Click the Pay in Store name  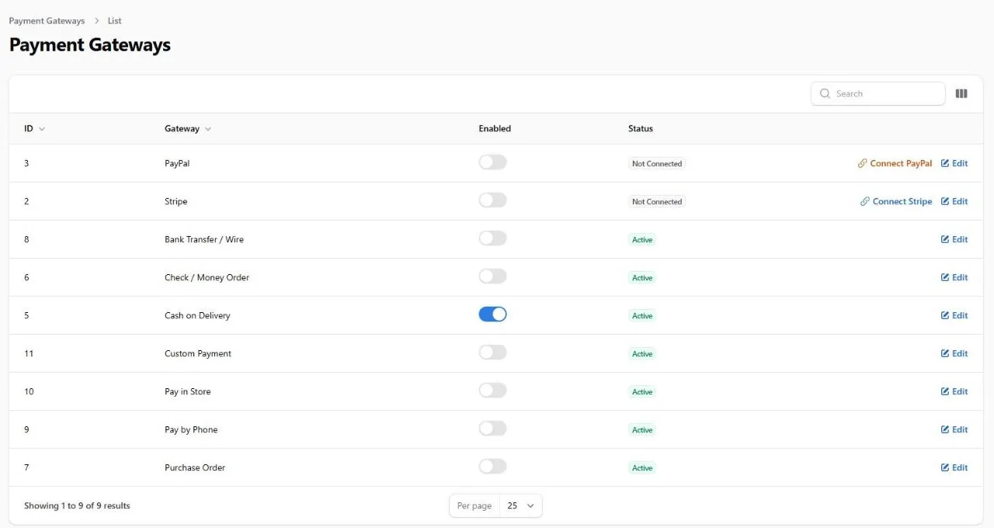pos(188,392)
